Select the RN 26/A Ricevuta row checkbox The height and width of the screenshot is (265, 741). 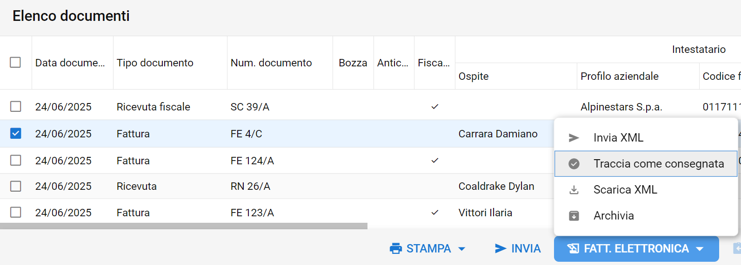[16, 186]
